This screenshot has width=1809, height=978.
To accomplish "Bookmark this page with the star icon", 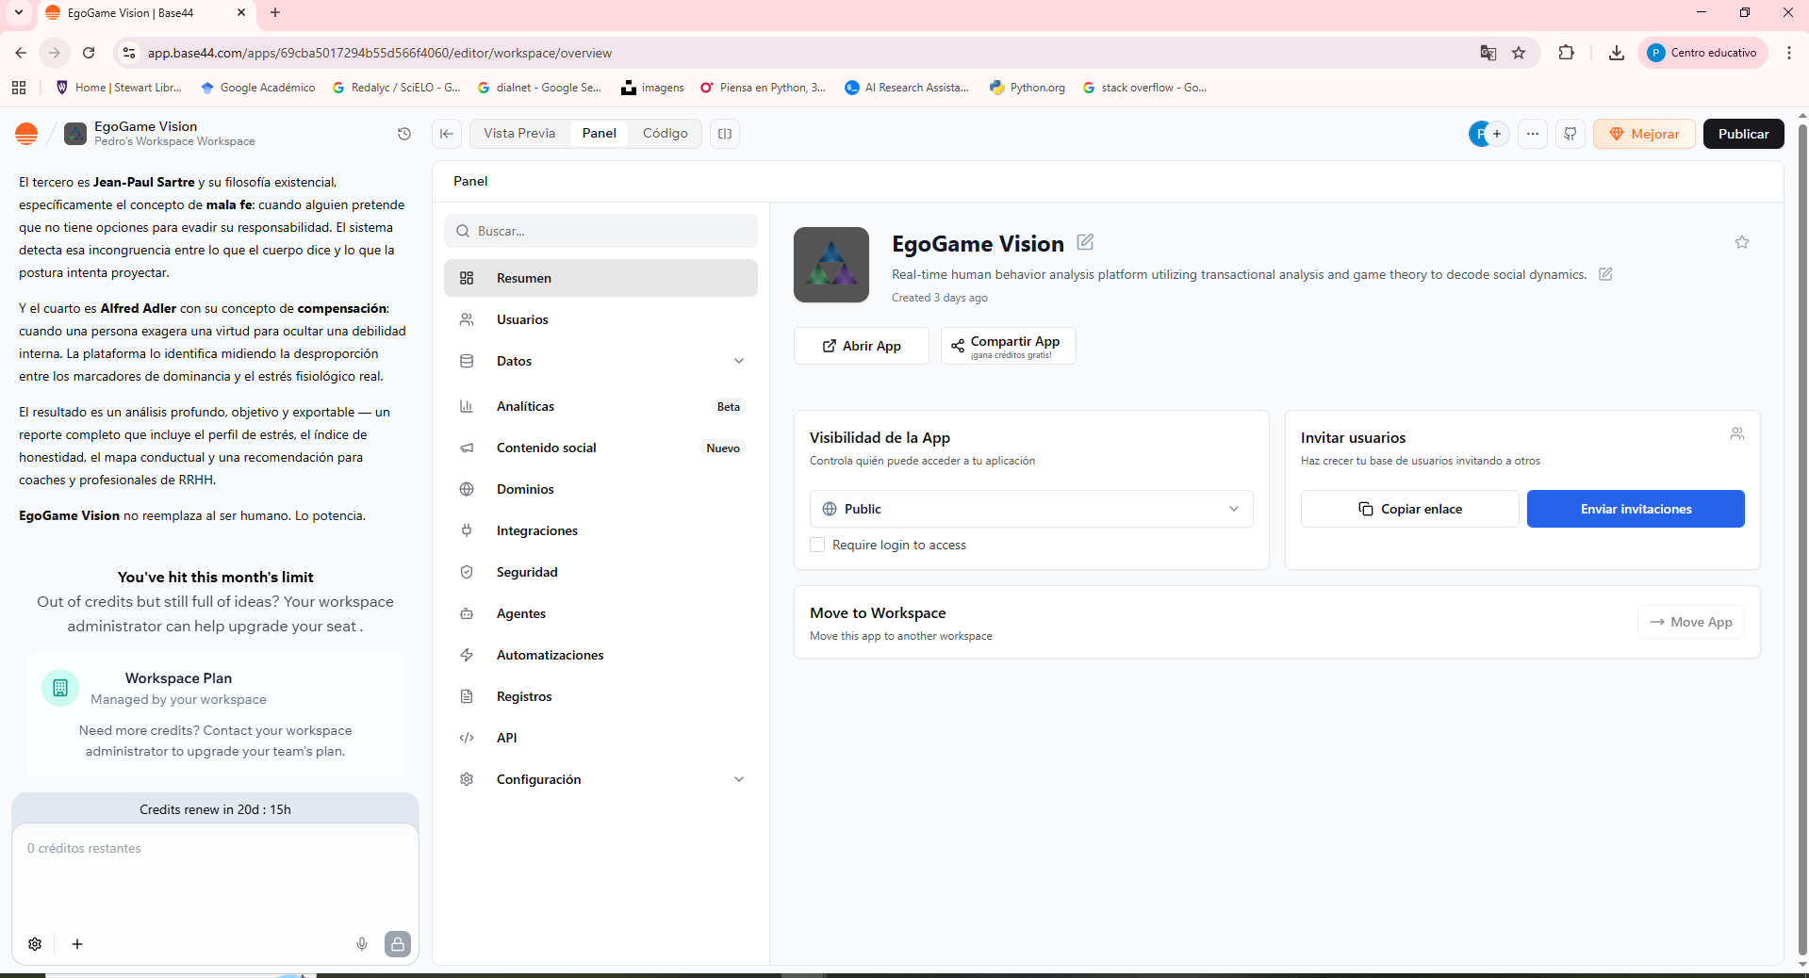I will pos(1519,53).
